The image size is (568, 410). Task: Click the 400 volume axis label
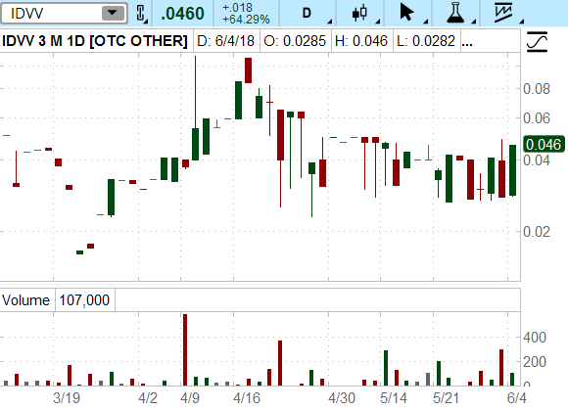pyautogui.click(x=535, y=338)
